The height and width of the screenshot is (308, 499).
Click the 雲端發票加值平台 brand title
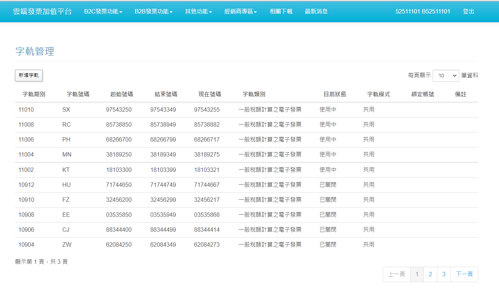point(42,11)
